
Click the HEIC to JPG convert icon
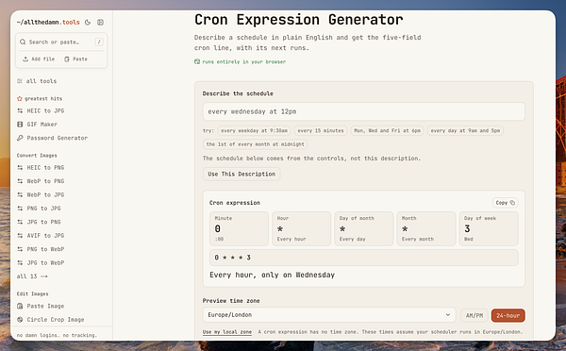[20, 110]
